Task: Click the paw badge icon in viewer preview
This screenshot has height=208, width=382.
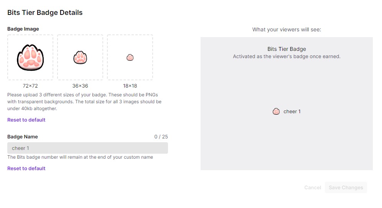Action: pyautogui.click(x=276, y=112)
